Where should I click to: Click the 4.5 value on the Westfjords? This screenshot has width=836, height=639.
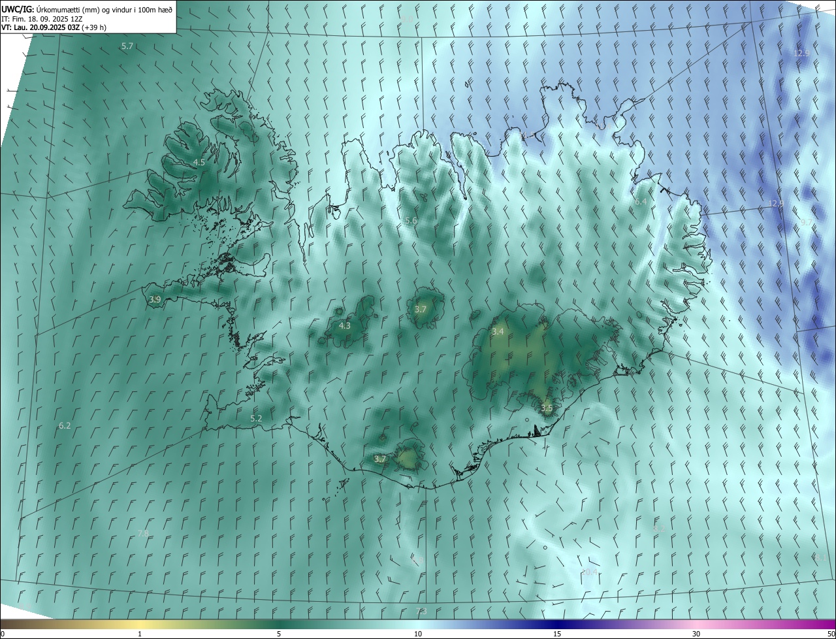click(199, 162)
